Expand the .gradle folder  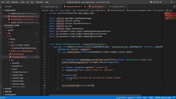21,30
